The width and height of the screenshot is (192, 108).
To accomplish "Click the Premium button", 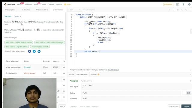I will point(168,4).
